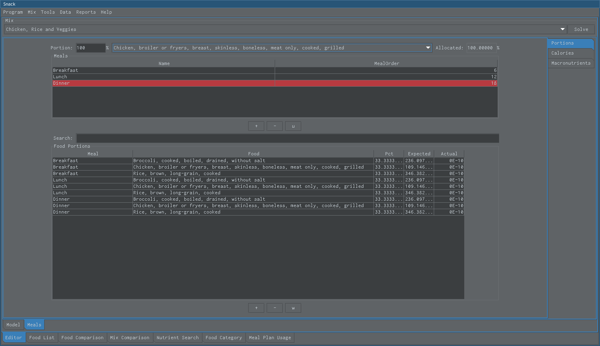Select the Lunch Chicken breast food portion row
Screen dimensions: 600x346
coord(258,186)
